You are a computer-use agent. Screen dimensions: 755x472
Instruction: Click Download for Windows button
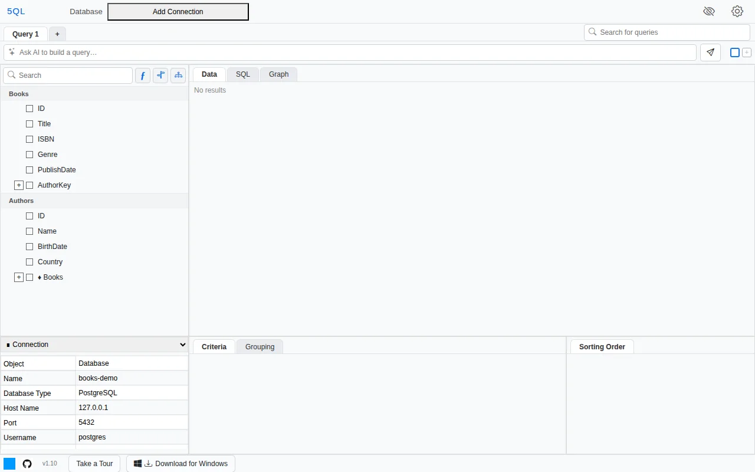[180, 464]
